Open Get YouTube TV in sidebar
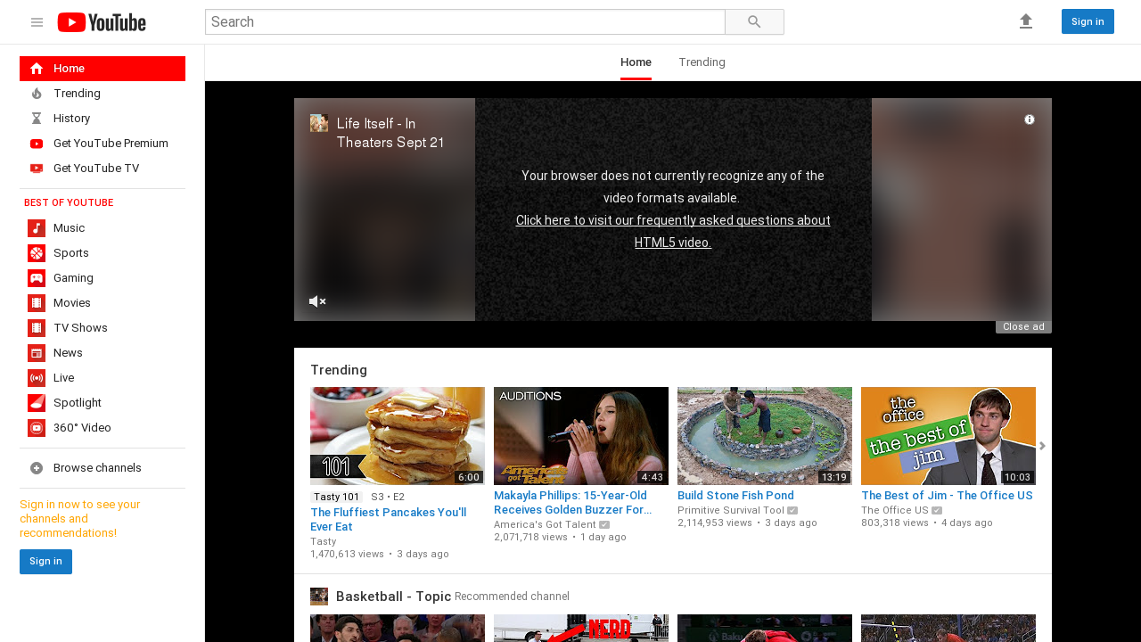 pyautogui.click(x=103, y=169)
